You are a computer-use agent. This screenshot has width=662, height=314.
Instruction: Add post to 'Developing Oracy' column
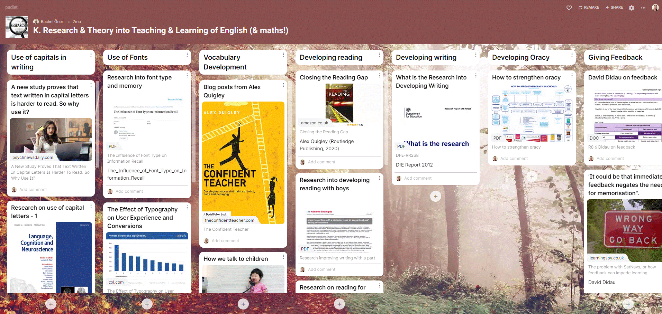click(532, 177)
